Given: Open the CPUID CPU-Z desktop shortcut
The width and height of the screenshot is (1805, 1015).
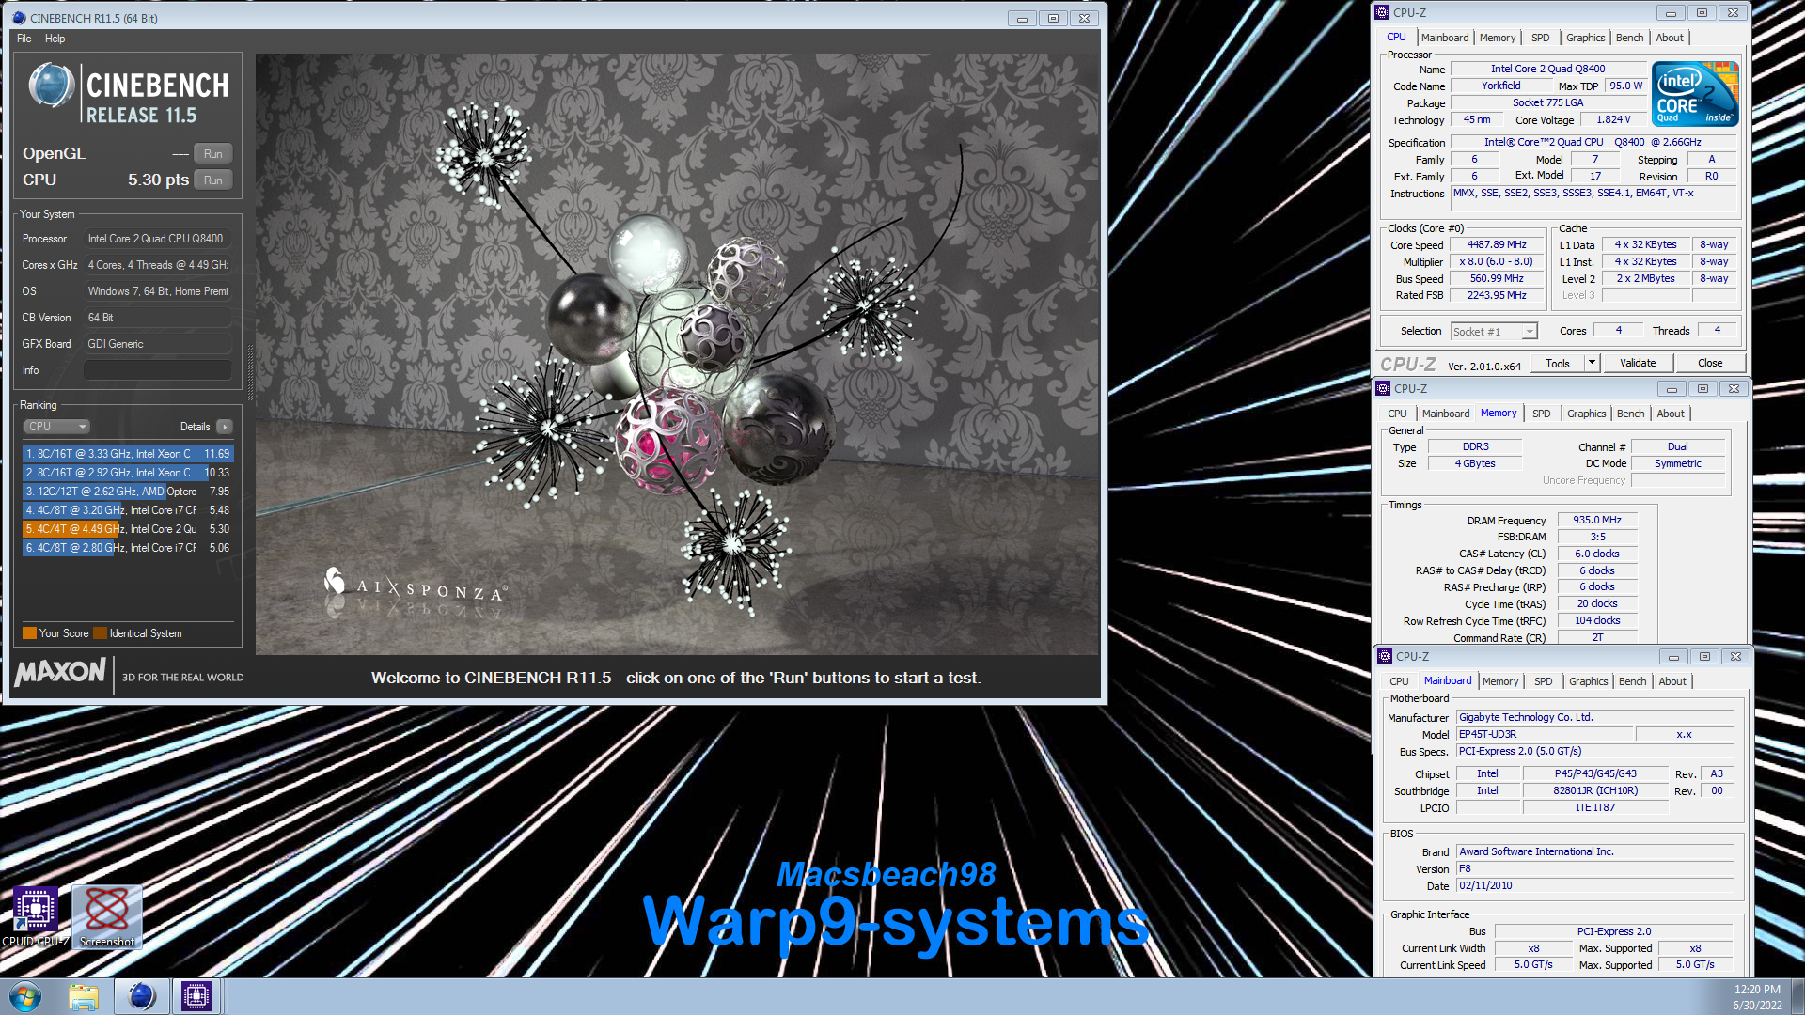Looking at the screenshot, I should [36, 916].
